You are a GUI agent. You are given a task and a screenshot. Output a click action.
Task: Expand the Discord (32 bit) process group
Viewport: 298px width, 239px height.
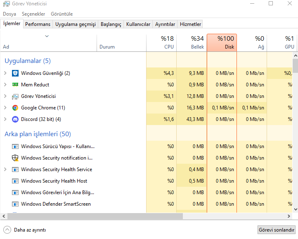(x=5, y=119)
